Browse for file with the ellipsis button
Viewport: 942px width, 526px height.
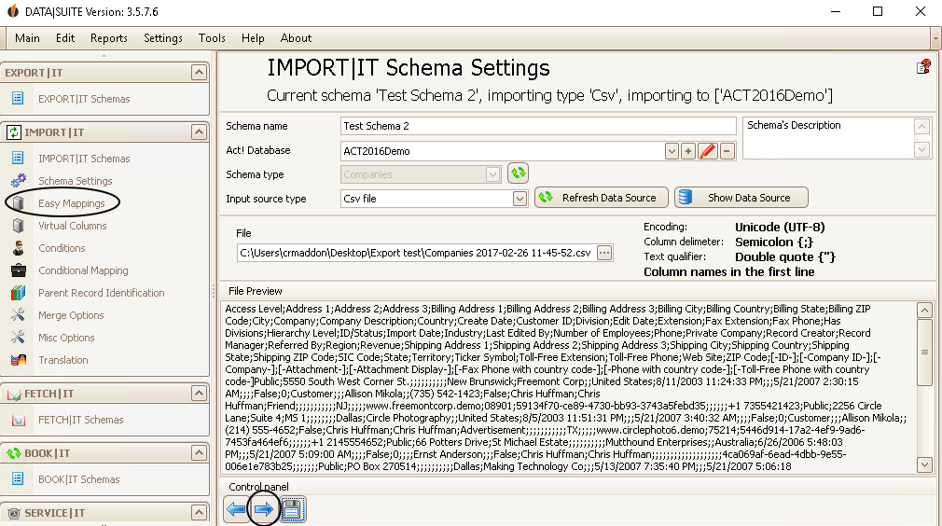tap(603, 253)
